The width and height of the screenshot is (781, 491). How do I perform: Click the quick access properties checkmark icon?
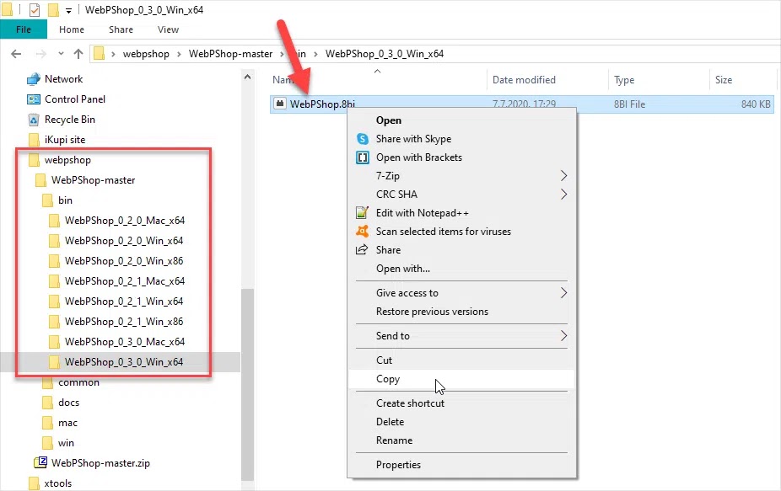pyautogui.click(x=35, y=9)
